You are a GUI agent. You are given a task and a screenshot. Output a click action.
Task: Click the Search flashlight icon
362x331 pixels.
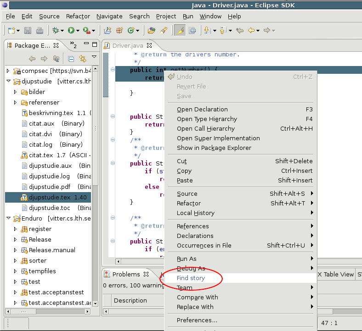click(x=164, y=30)
